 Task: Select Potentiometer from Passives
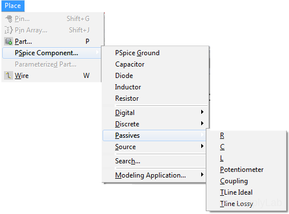246,170
